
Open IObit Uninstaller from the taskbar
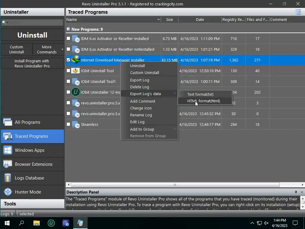tap(51, 223)
